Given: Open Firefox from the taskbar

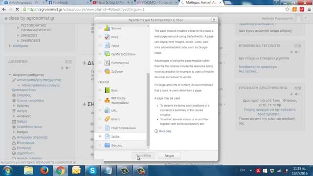Looking at the screenshot, I should coord(45,171).
